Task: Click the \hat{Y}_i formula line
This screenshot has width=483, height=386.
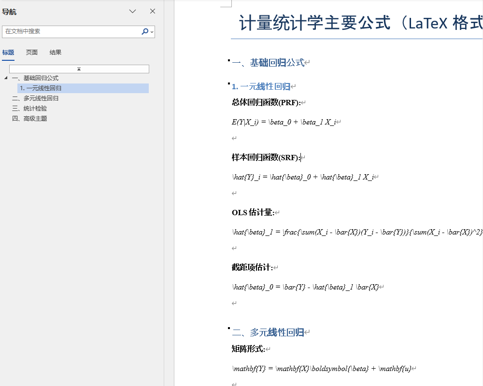Action: [303, 177]
